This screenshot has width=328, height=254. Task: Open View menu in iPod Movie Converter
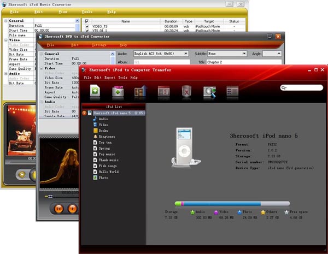(63, 12)
